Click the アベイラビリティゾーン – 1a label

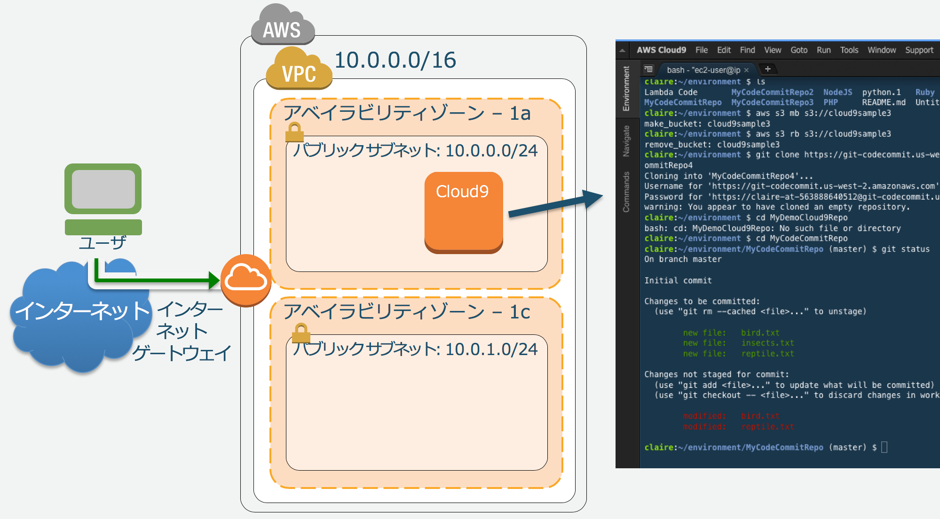[x=407, y=113]
